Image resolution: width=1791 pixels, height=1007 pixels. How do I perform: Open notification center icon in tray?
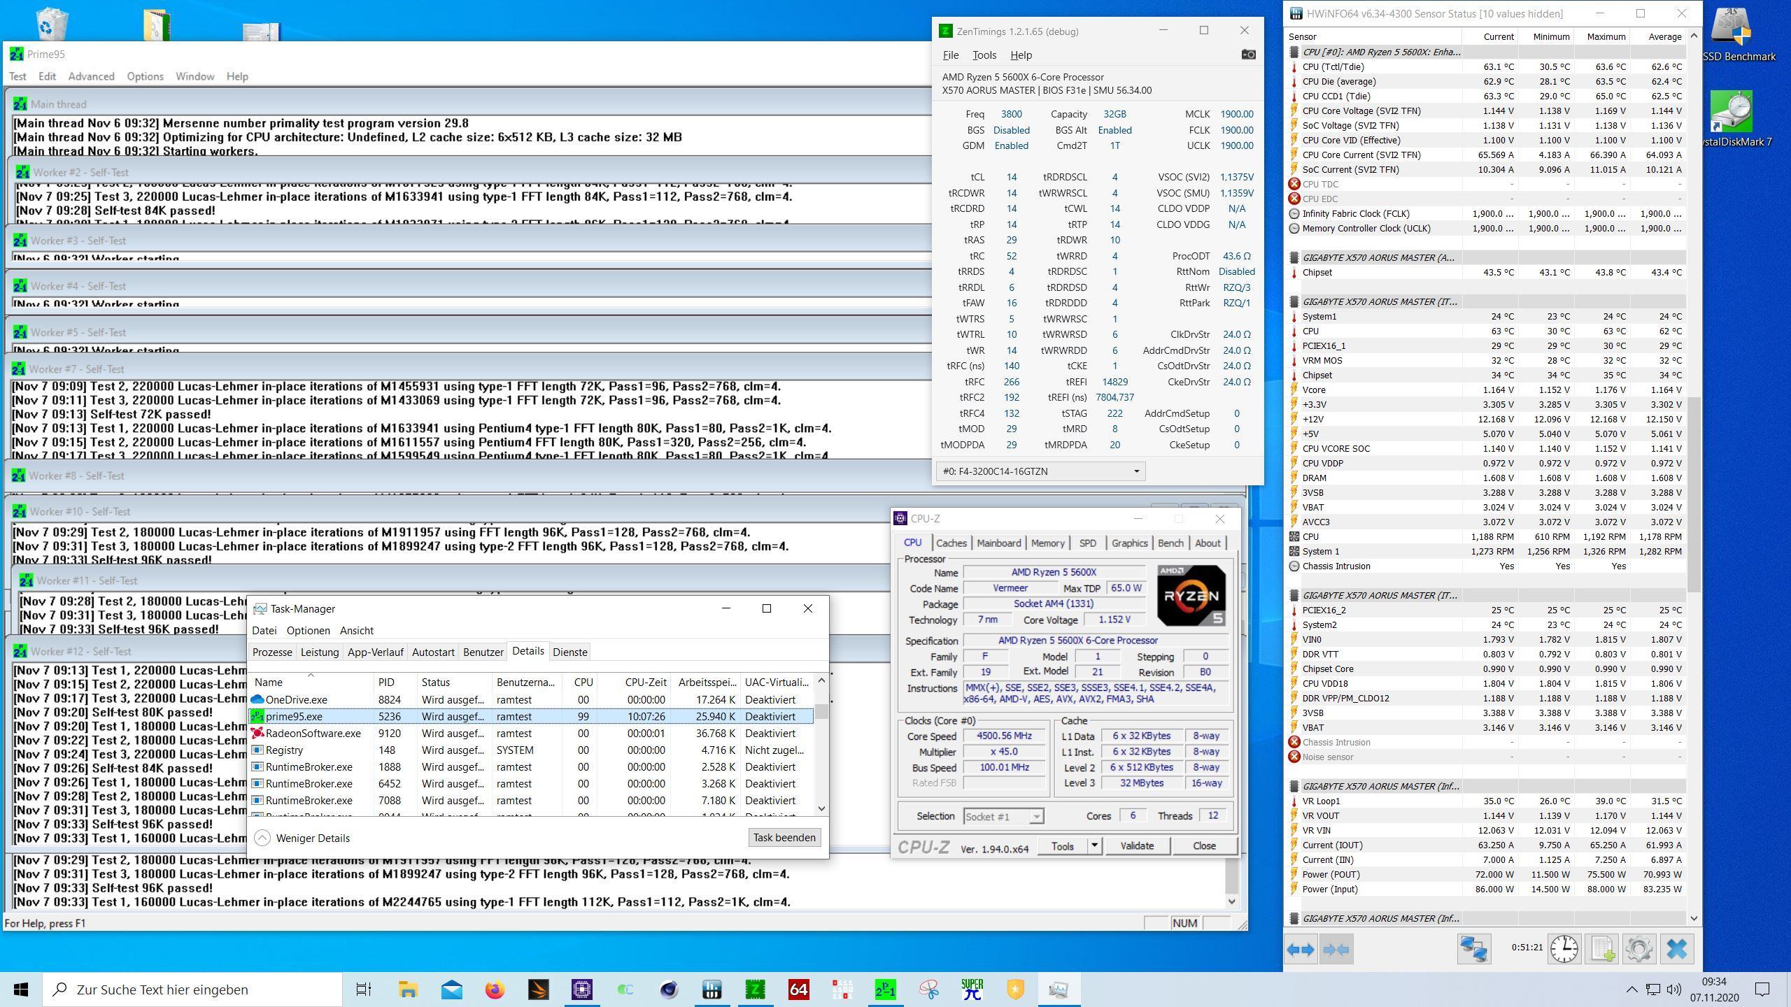[x=1762, y=989]
